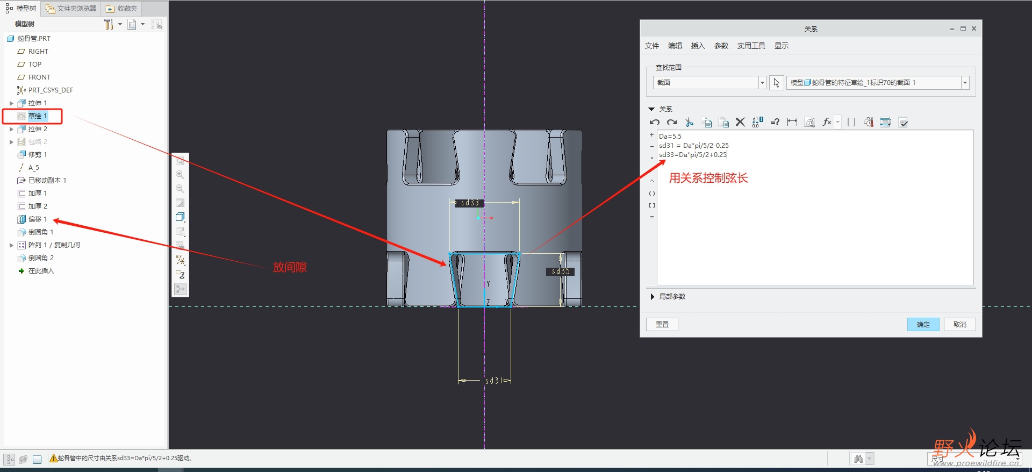
Task: Redo the relation edit
Action: coord(672,123)
